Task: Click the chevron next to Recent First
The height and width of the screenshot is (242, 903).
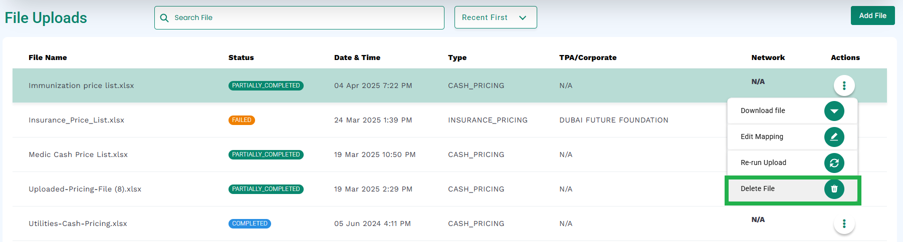Action: point(523,18)
